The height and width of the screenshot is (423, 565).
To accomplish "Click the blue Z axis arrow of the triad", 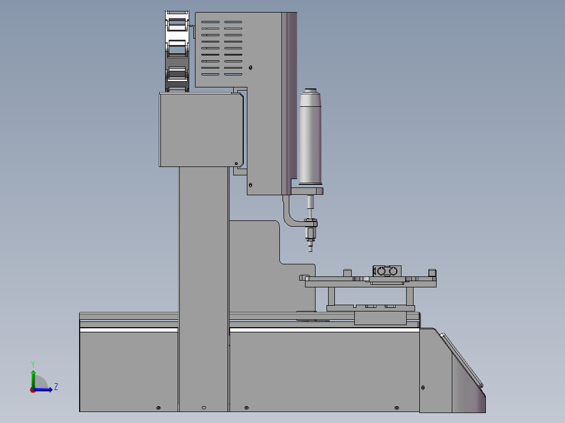I will (x=44, y=389).
